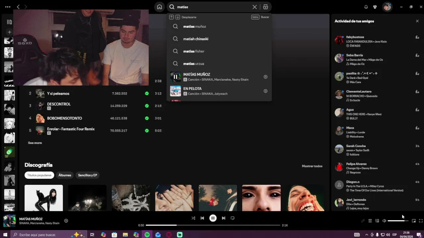Switch to the 'Álbumes' filter
The image size is (424, 238).
tap(65, 175)
